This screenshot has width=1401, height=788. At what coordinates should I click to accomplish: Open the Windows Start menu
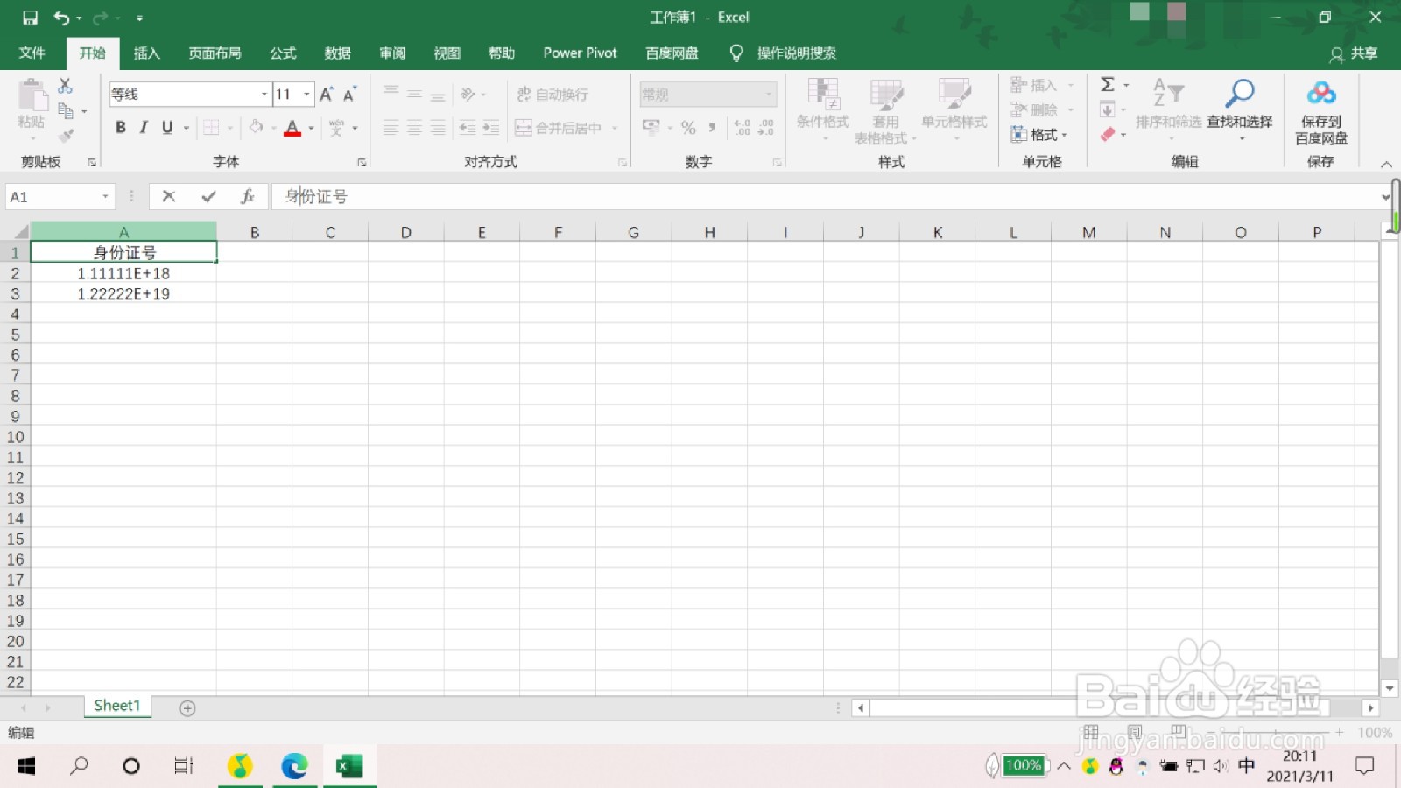click(x=26, y=766)
